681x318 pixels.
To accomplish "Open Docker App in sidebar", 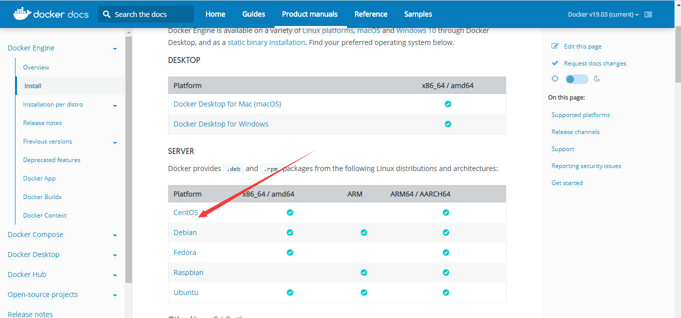I will (39, 178).
